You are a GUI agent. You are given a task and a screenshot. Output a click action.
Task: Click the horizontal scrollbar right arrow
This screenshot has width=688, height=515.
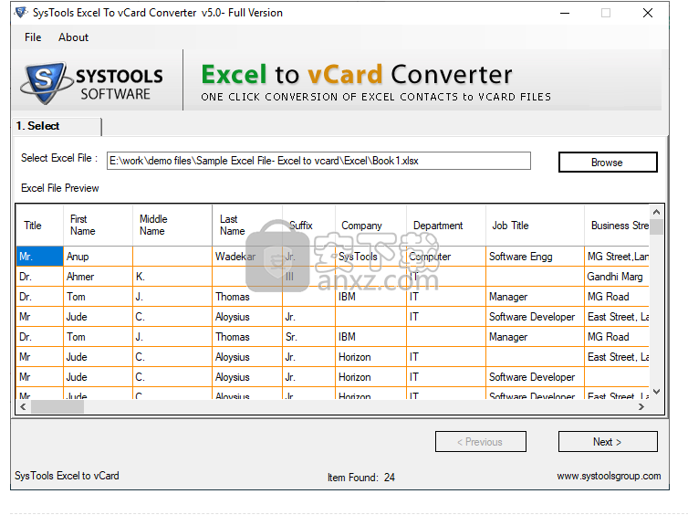coord(641,407)
